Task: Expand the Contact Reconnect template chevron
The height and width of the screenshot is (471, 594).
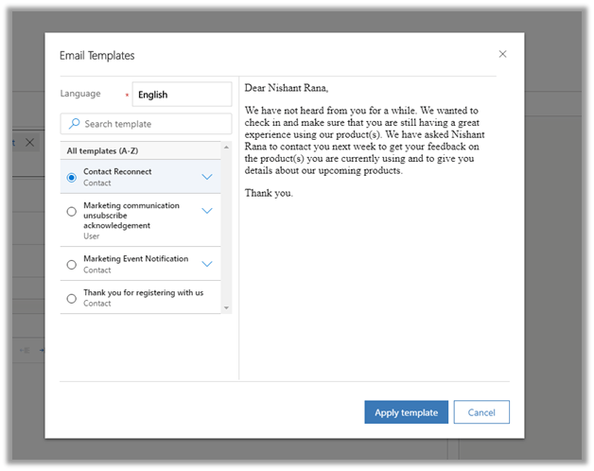Action: tap(207, 177)
